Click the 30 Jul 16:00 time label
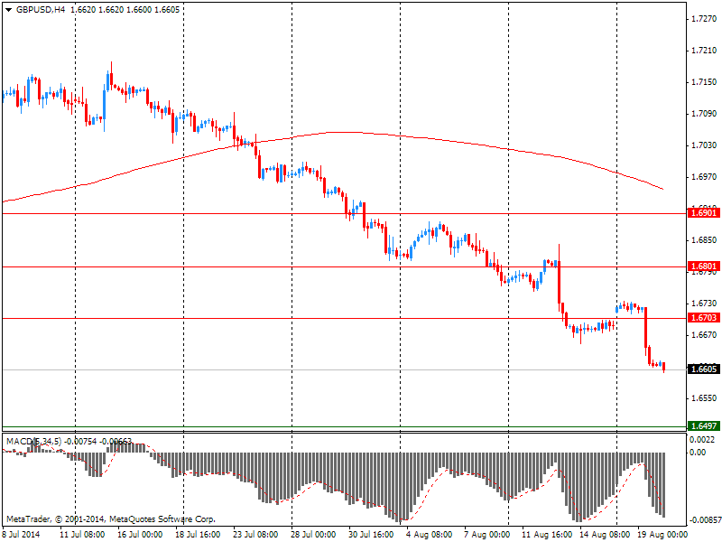Viewport: 722px width, 542px height. point(371,535)
